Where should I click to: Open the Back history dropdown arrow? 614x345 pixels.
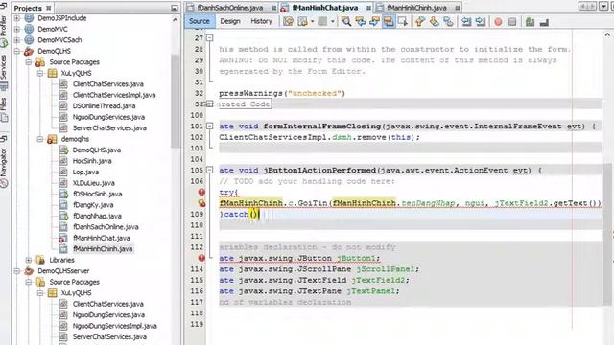(x=312, y=22)
